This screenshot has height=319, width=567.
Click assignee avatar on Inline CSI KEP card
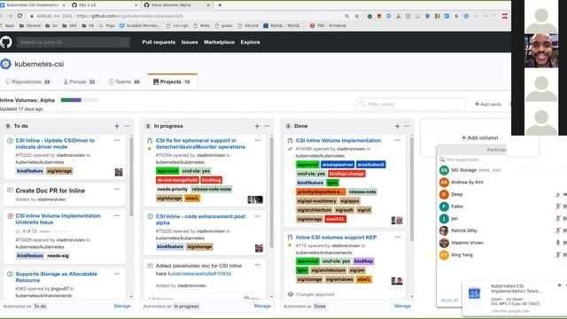coord(397,281)
